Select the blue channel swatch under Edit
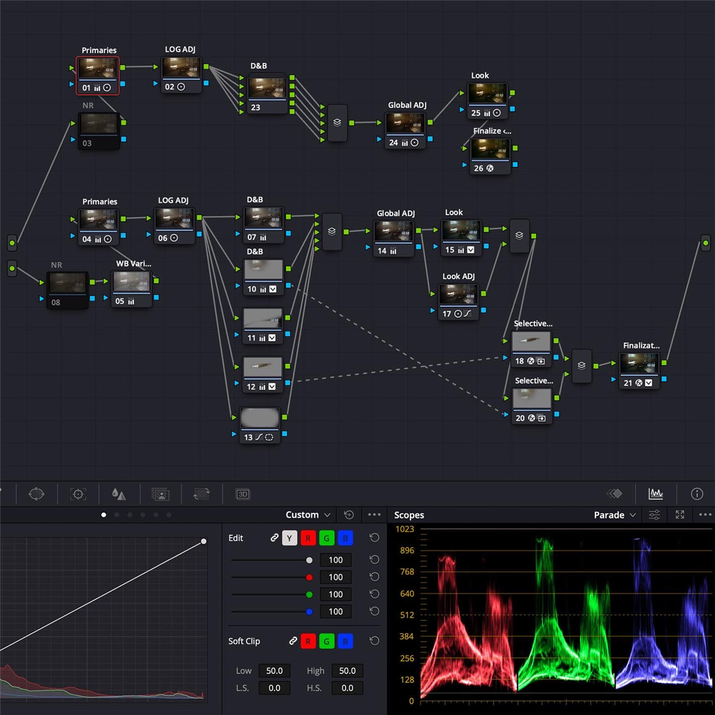Image resolution: width=715 pixels, height=715 pixels. [346, 537]
